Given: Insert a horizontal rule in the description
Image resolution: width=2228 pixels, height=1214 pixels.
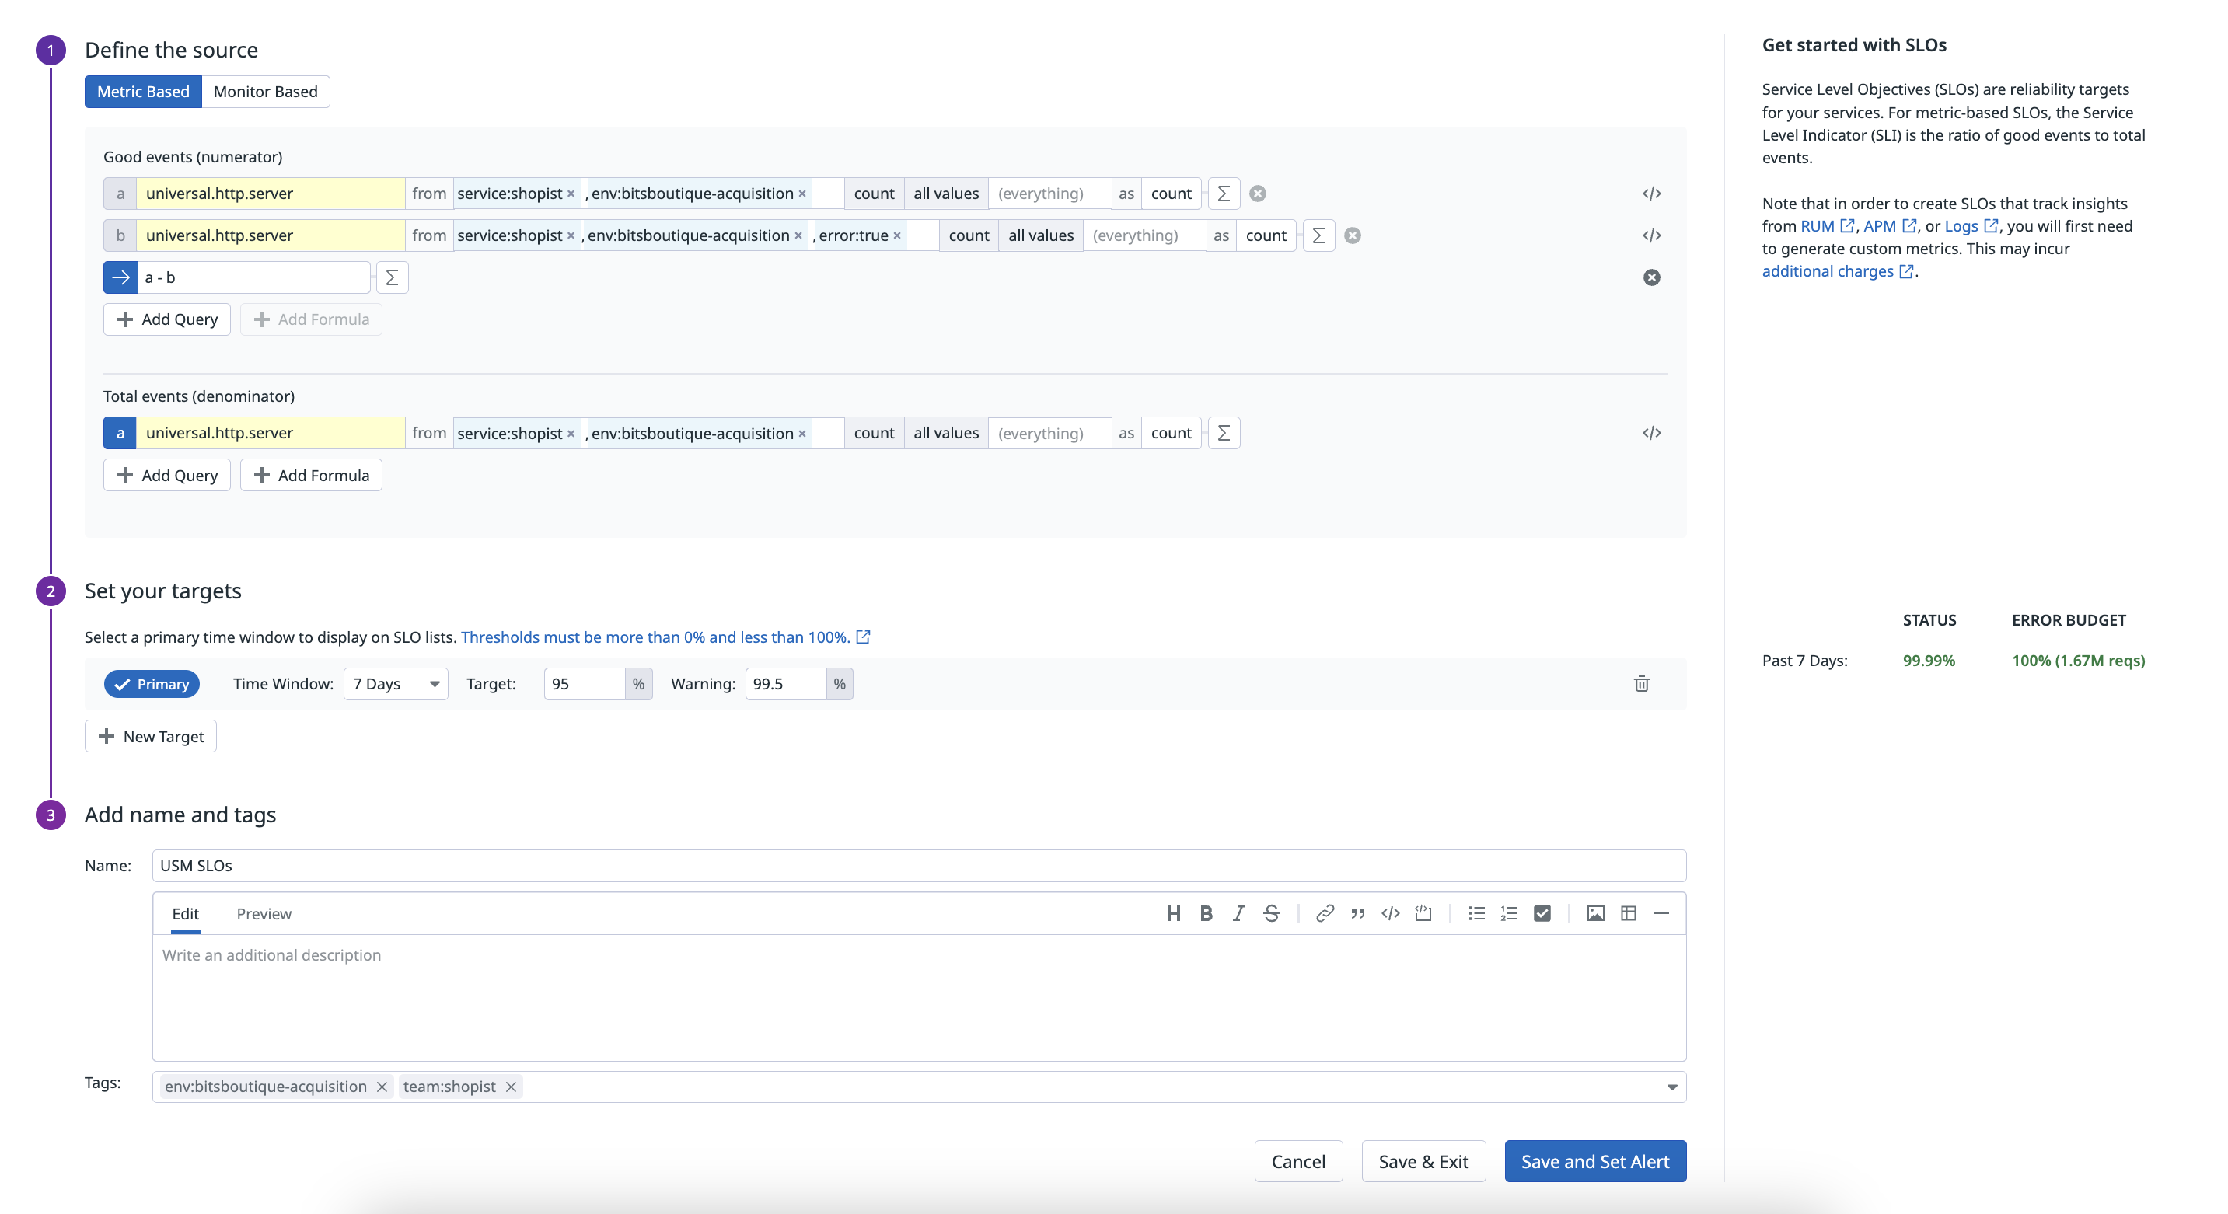Looking at the screenshot, I should coord(1661,913).
